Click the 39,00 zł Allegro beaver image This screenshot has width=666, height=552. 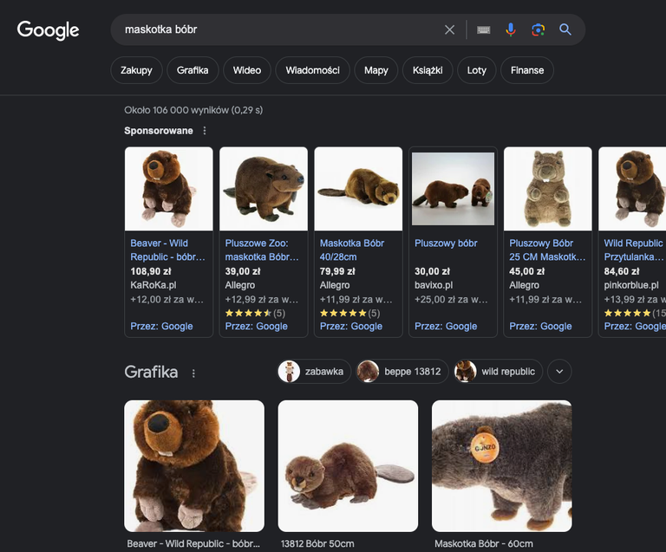coord(264,189)
